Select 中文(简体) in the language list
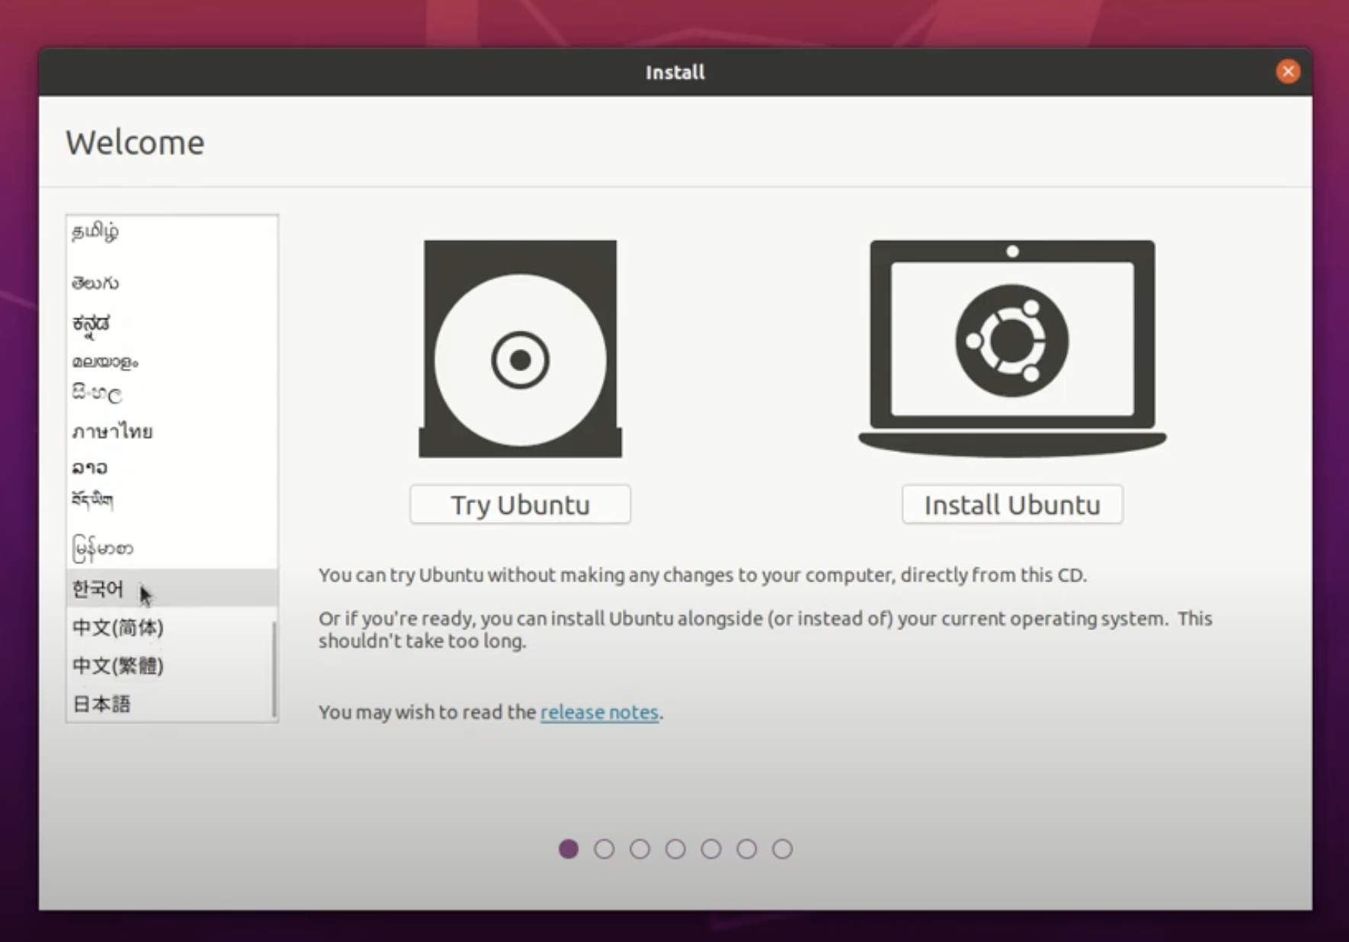 171,627
